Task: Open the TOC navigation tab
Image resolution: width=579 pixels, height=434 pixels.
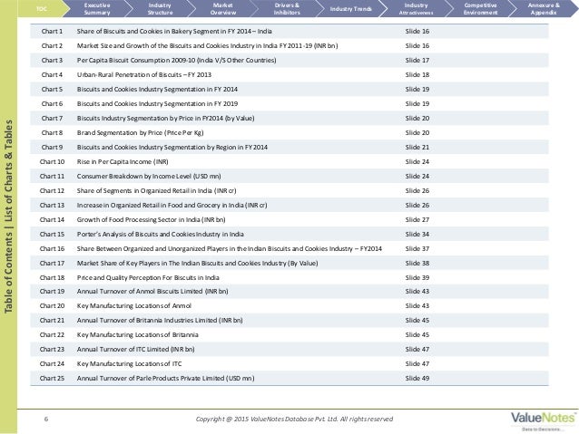Action: coord(41,8)
